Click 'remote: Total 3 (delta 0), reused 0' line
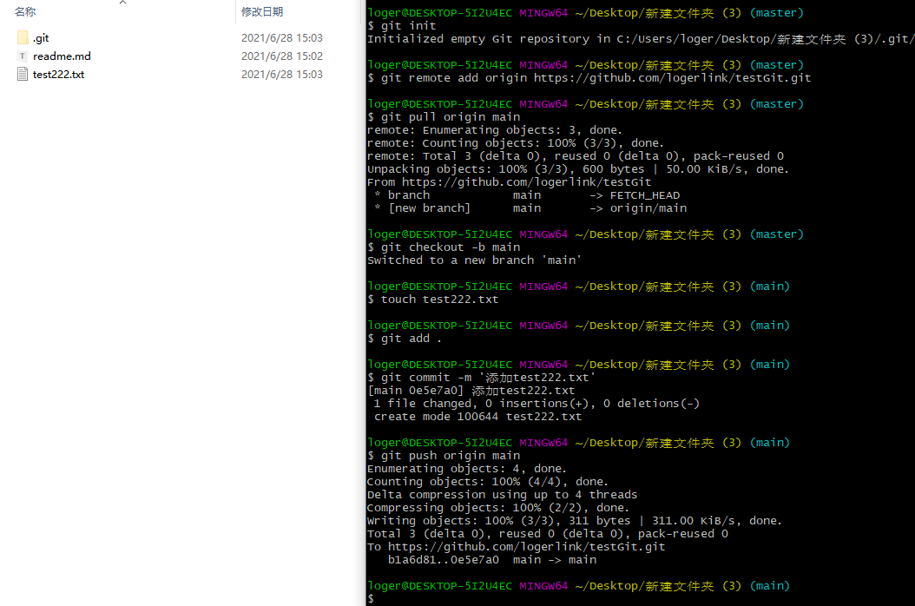Screen dimensions: 915x606 (x=576, y=156)
